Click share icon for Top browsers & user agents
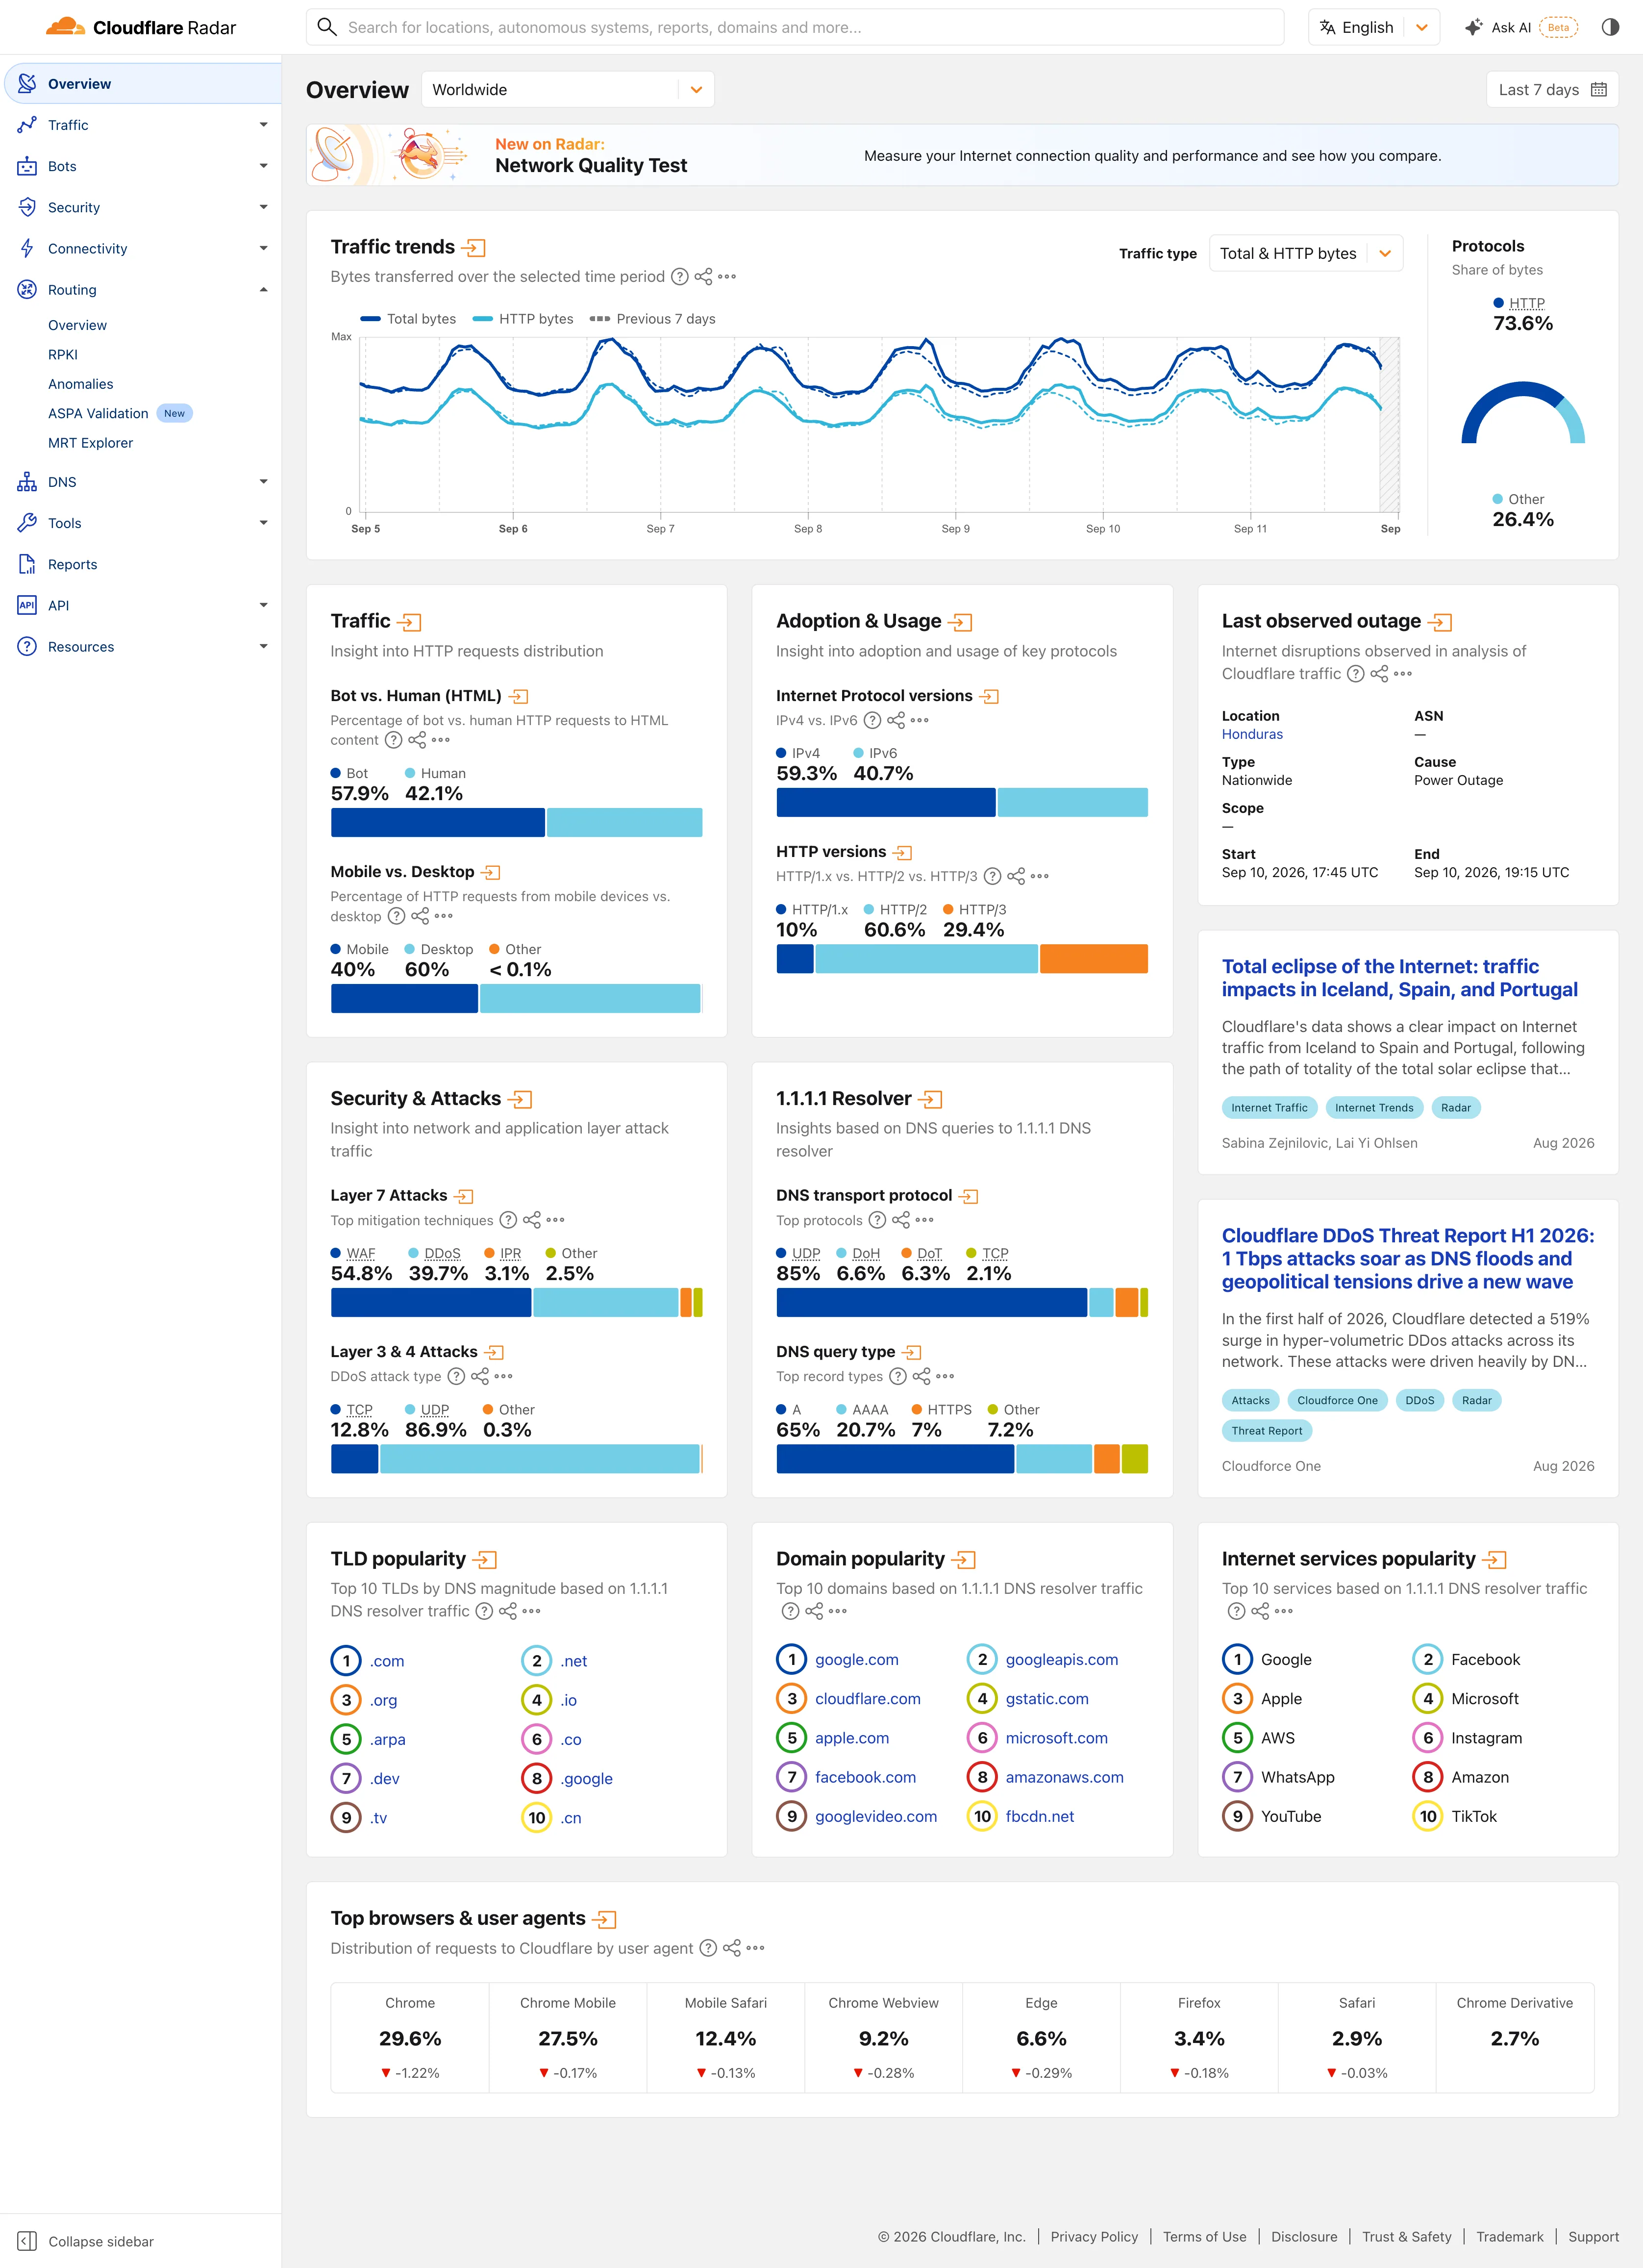1643x2268 pixels. (x=732, y=1948)
